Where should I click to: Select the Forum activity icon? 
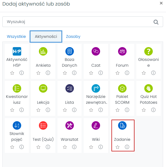122,51
